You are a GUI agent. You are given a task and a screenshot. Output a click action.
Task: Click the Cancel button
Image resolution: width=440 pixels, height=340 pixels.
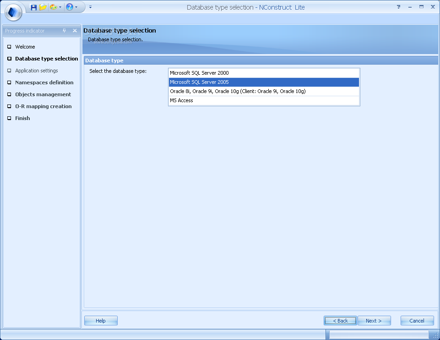click(x=417, y=321)
